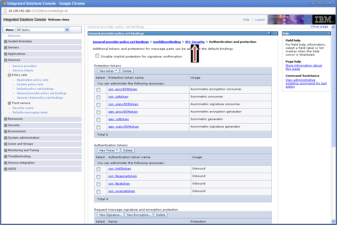Open the New Token dropdown in Authentication tokens
This screenshot has height=225, width=337.
(109, 150)
